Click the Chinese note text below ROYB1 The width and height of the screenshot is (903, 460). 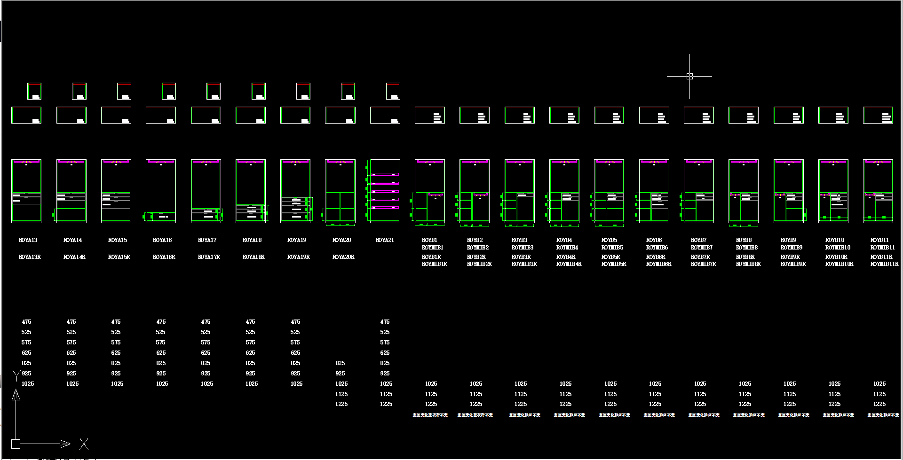(430, 415)
